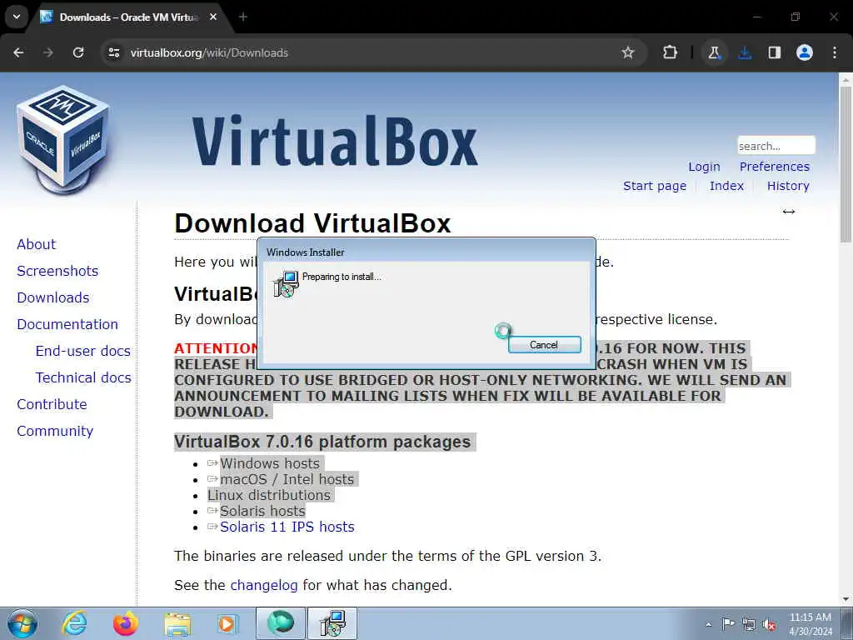Click the Windows hosts download link
Viewport: 853px width, 640px height.
point(270,463)
